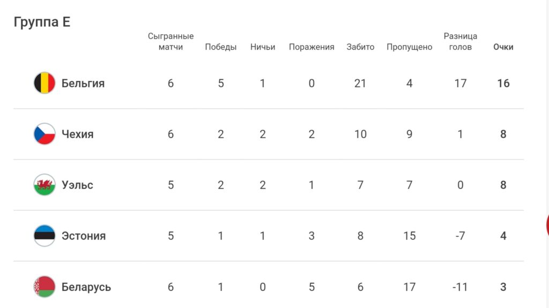Screen dimensions: 549x308
Task: Open the Бельгия team link
Action: (x=83, y=84)
